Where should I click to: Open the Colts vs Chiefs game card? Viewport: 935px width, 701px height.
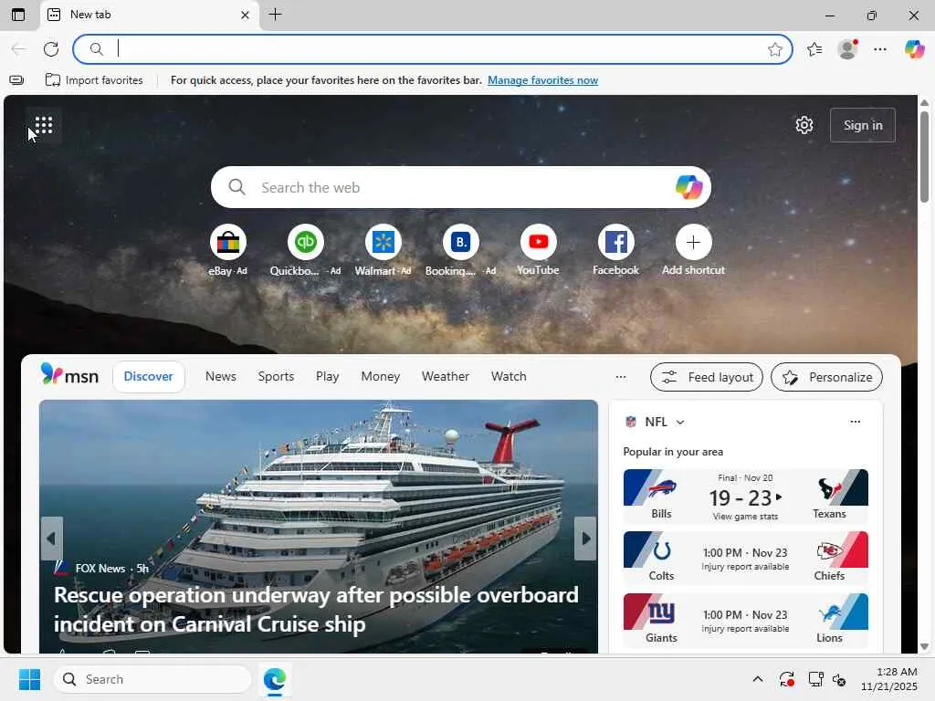745,558
